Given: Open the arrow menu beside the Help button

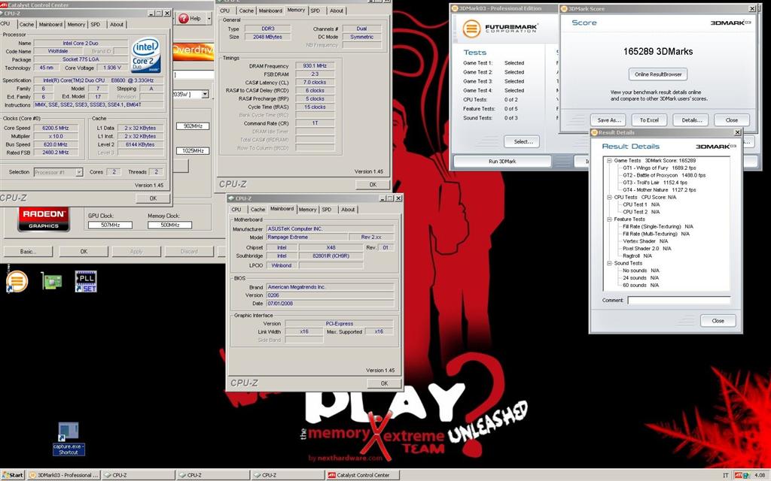Looking at the screenshot, I should tap(209, 19).
